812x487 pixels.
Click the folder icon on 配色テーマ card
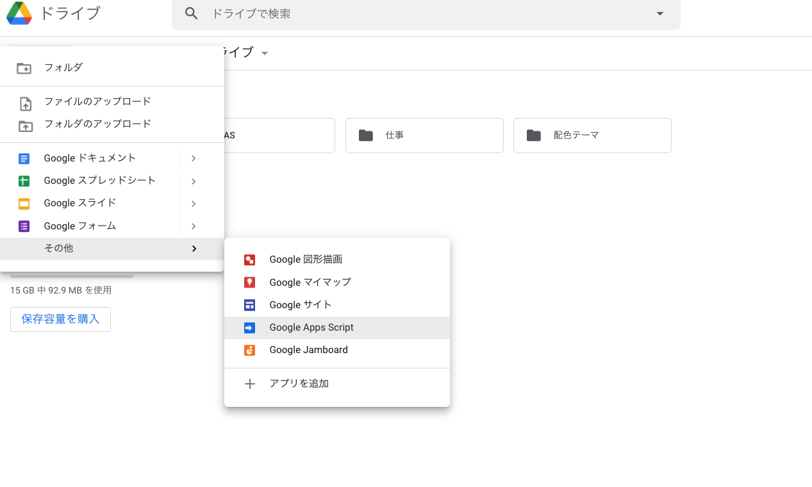pyautogui.click(x=534, y=135)
